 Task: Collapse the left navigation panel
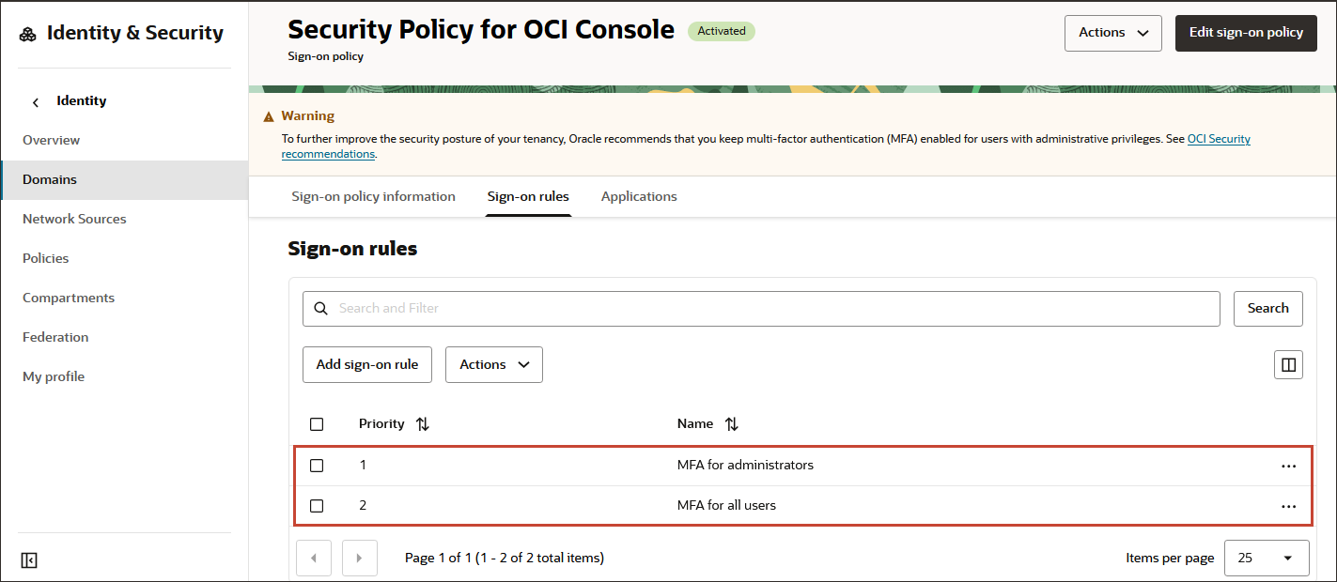coord(28,559)
